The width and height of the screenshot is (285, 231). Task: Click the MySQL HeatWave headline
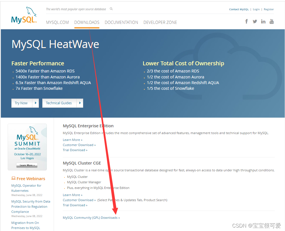[55, 44]
